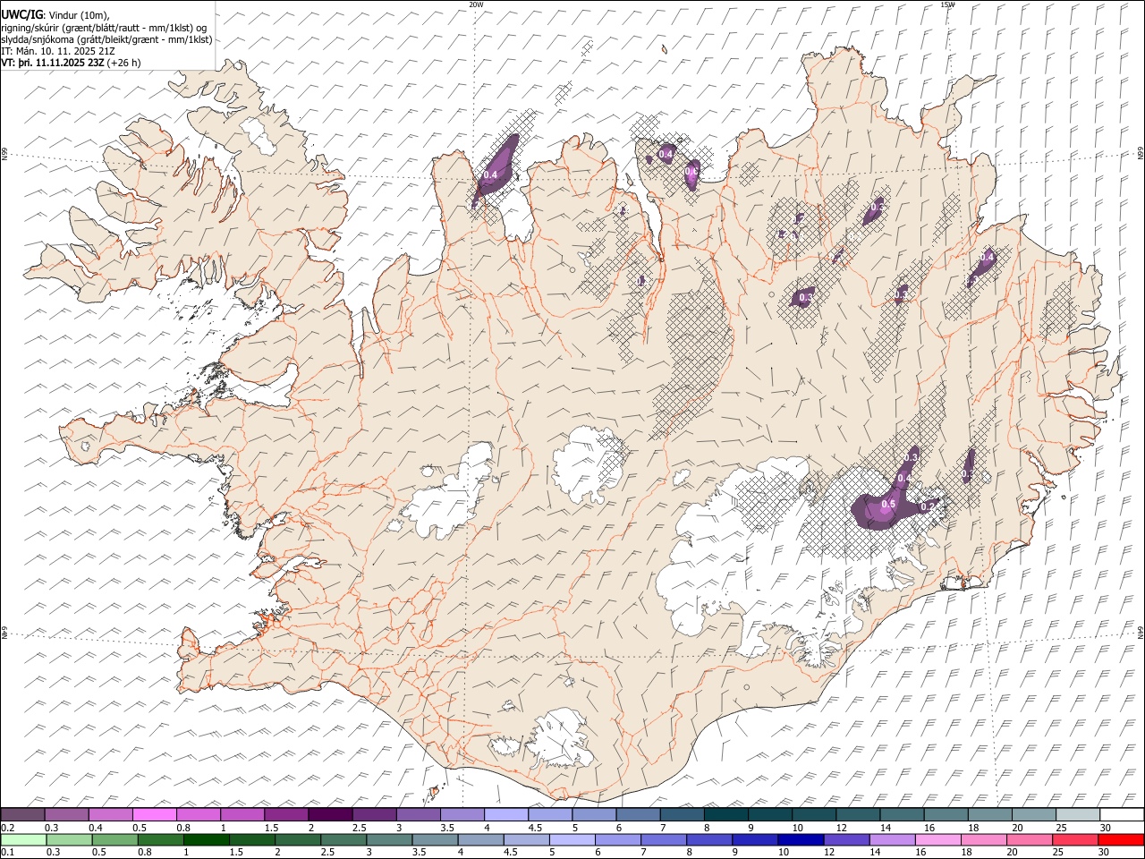Click the '66N' latitude label on right edge
The width and height of the screenshot is (1145, 859).
click(1141, 154)
